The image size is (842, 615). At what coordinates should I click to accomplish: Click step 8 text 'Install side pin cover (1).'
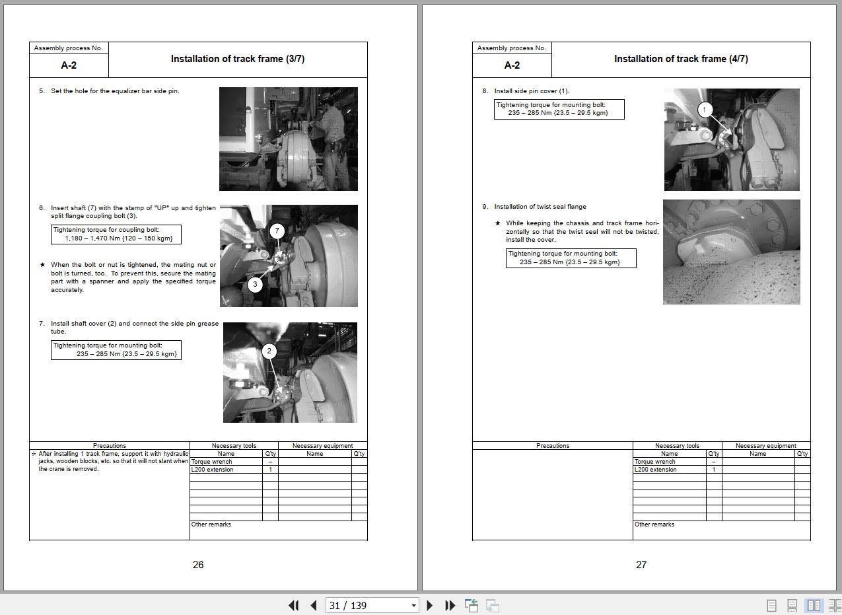[x=532, y=91]
